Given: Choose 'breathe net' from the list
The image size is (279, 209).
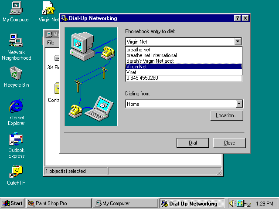Looking at the screenshot, I should coord(184,50).
